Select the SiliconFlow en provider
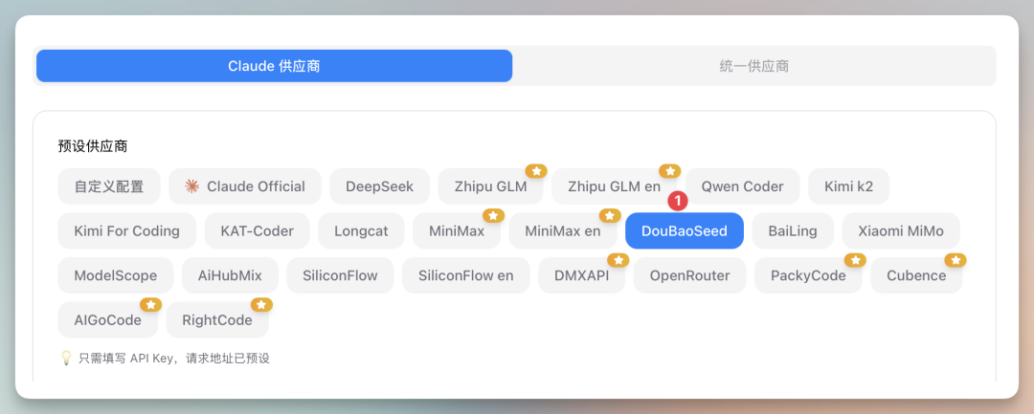1034x414 pixels. (465, 275)
